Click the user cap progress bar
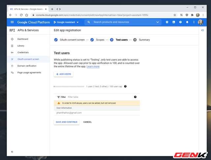This screenshot has height=160, width=211. click(69, 86)
